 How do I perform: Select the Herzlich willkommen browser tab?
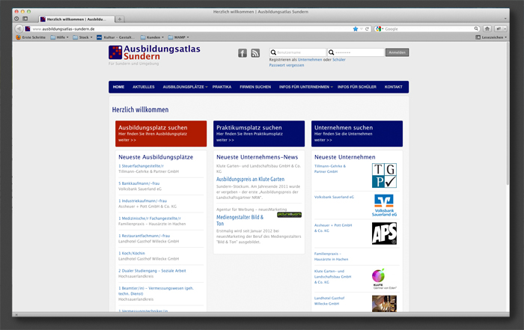click(x=76, y=19)
